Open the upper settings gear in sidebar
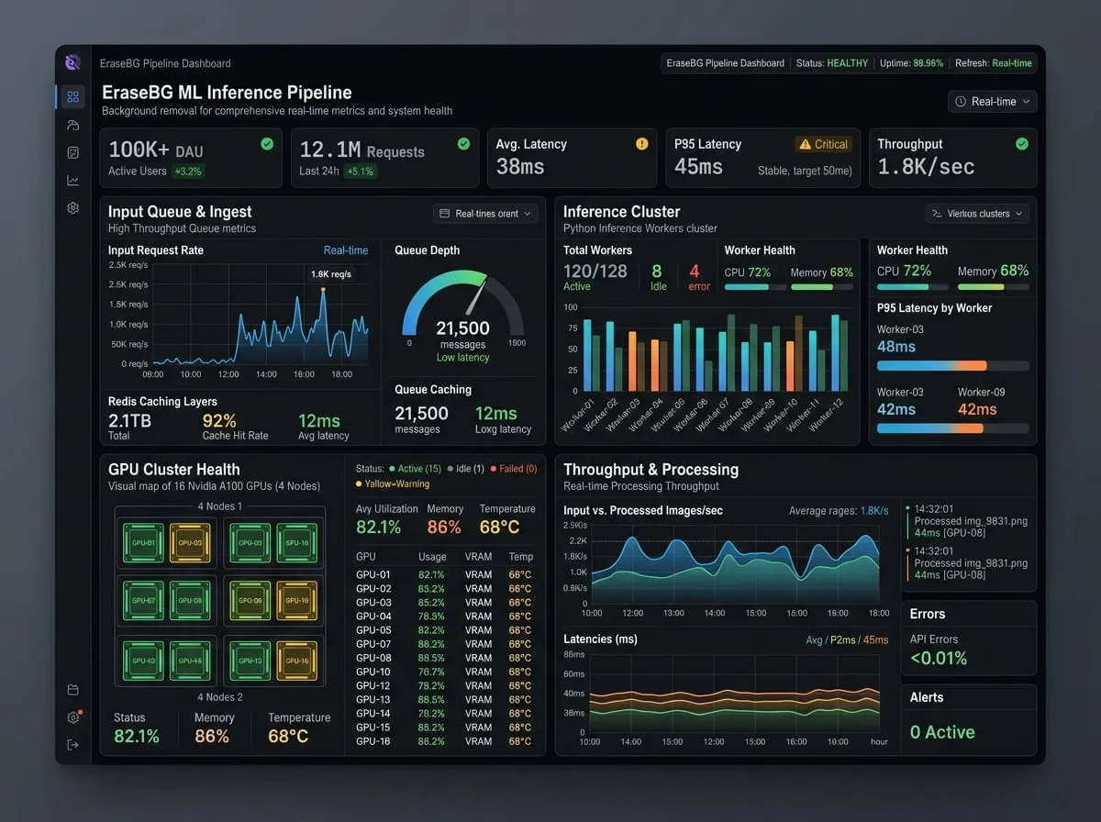The height and width of the screenshot is (822, 1101). click(72, 208)
